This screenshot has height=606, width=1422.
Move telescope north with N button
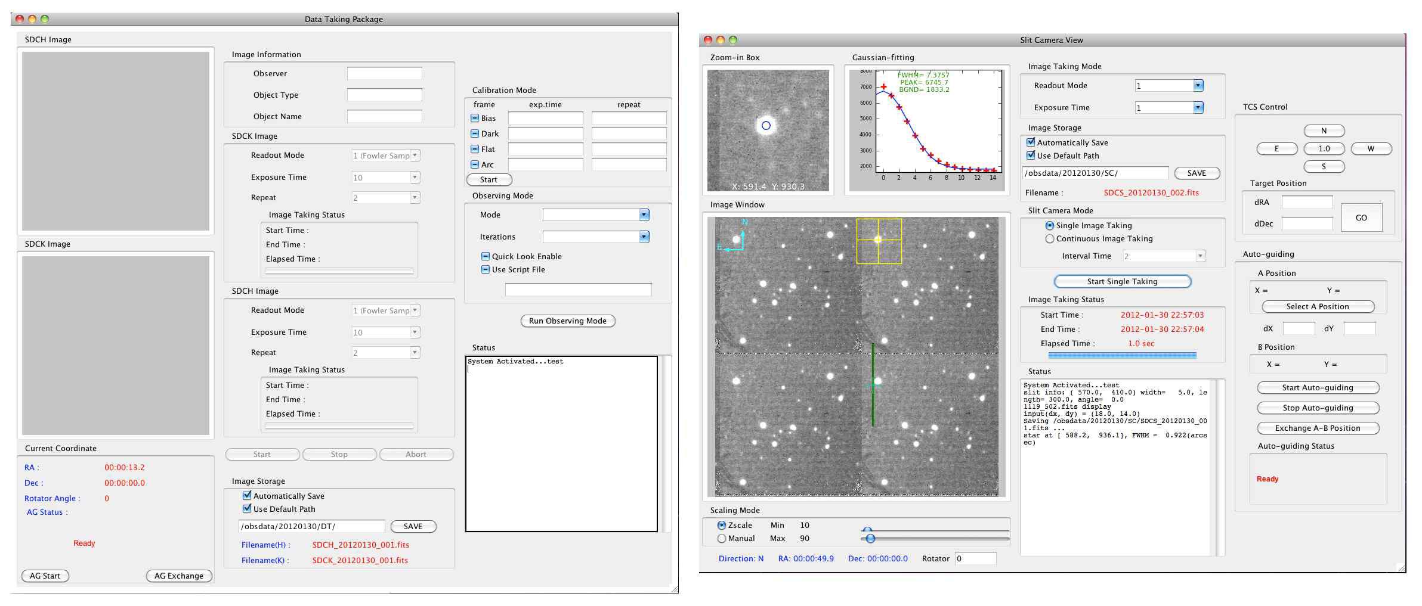pos(1324,130)
